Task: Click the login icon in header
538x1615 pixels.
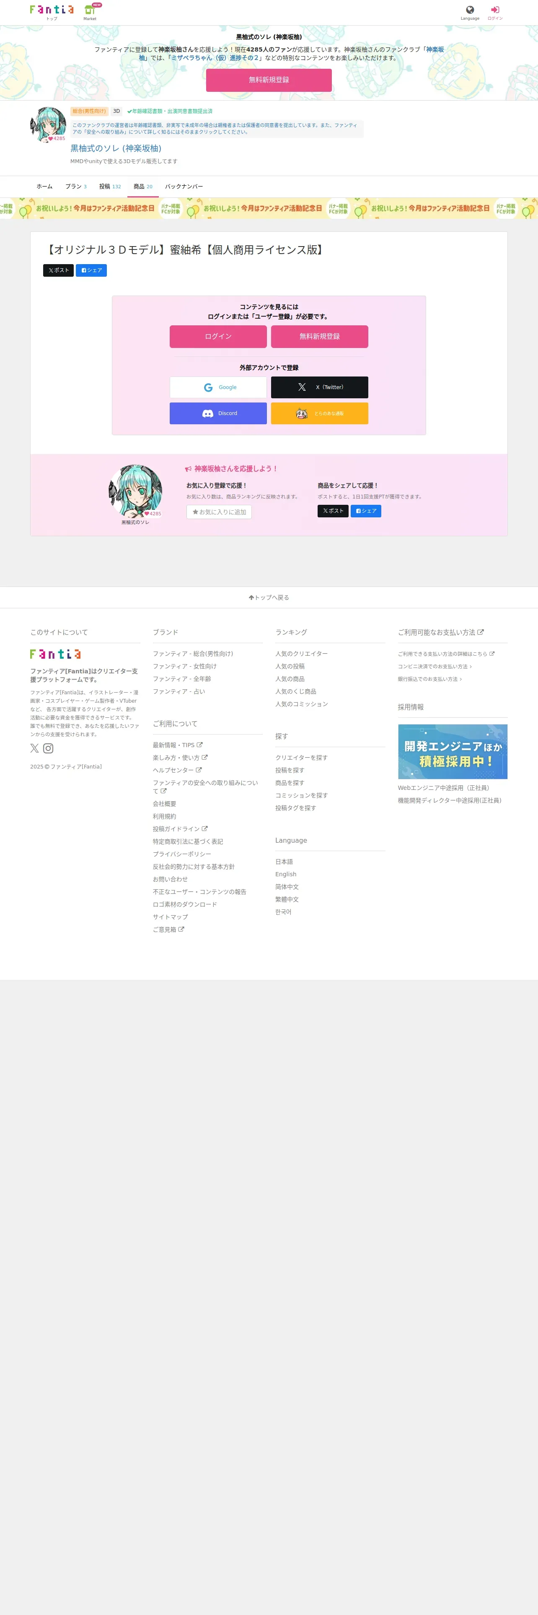Action: pyautogui.click(x=495, y=13)
